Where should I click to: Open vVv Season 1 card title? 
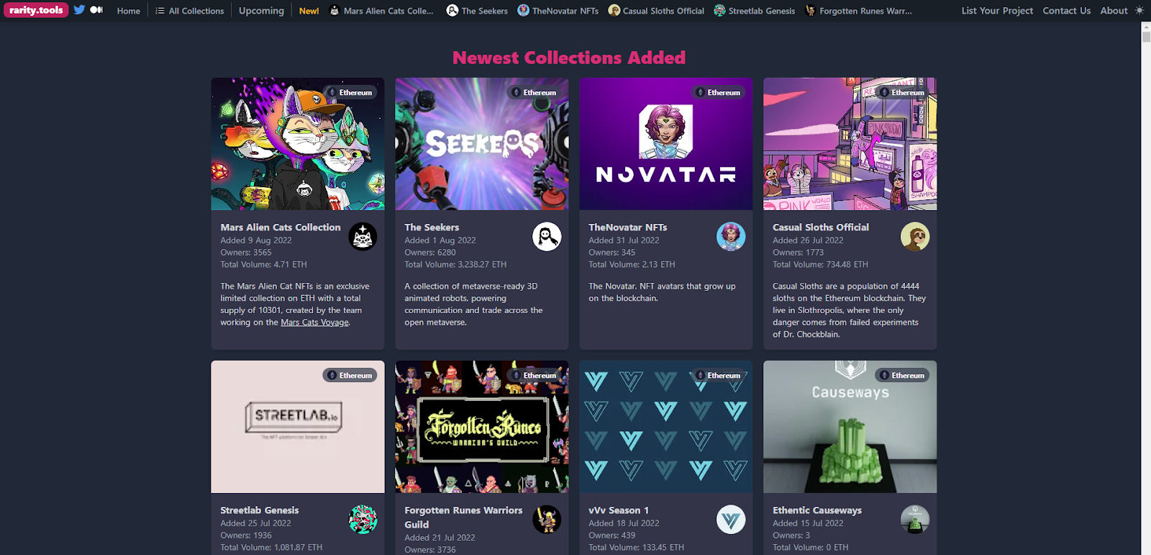[619, 510]
